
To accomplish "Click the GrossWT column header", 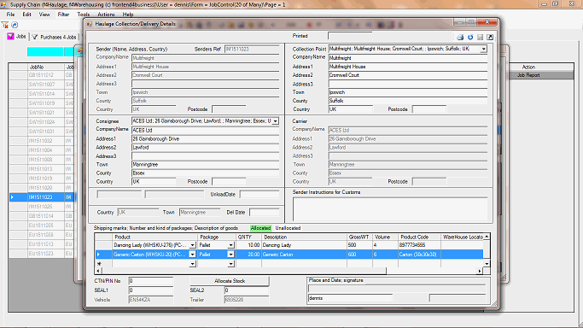I will (x=359, y=237).
